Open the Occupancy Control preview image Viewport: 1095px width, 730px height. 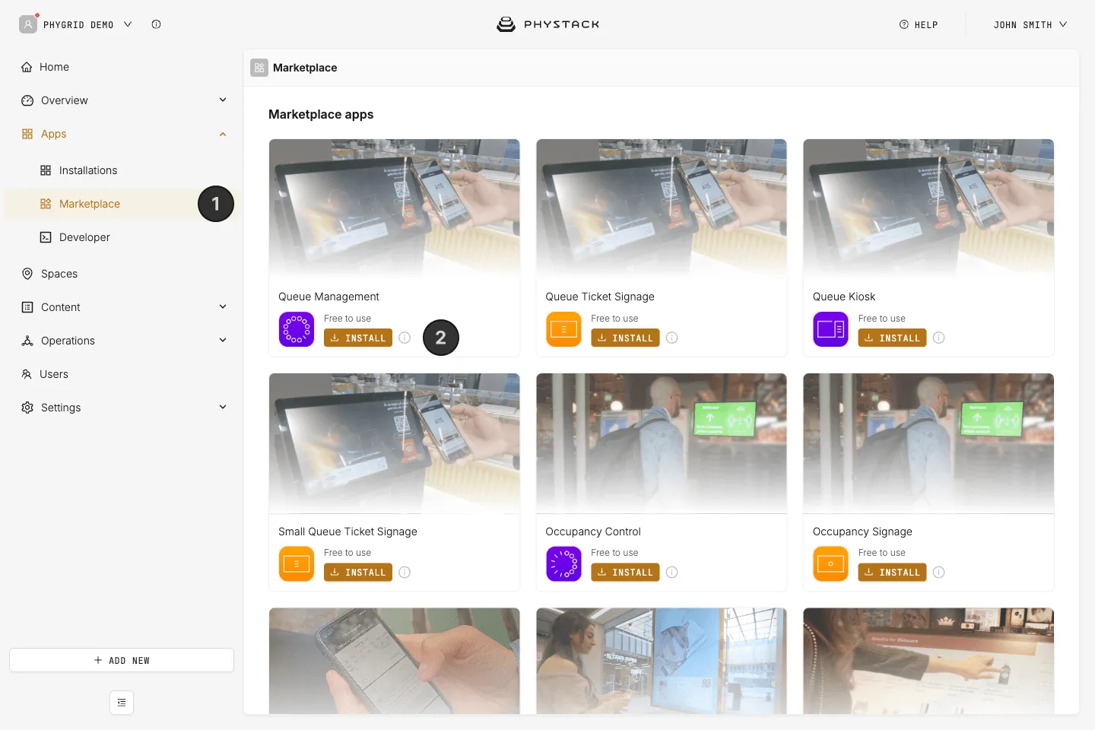pos(662,443)
